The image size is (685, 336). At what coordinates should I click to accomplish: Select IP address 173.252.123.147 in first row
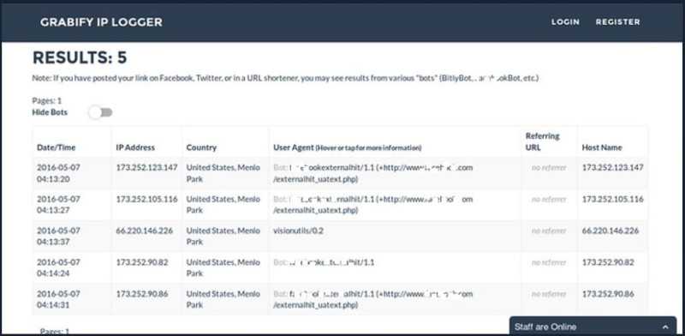click(146, 167)
